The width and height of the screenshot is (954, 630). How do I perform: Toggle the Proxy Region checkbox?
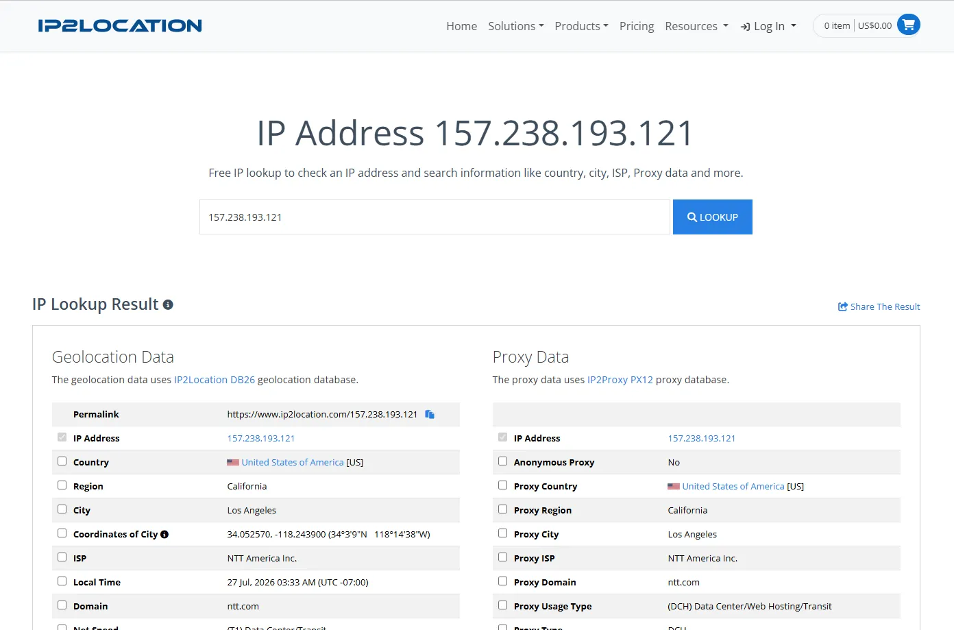coord(503,509)
